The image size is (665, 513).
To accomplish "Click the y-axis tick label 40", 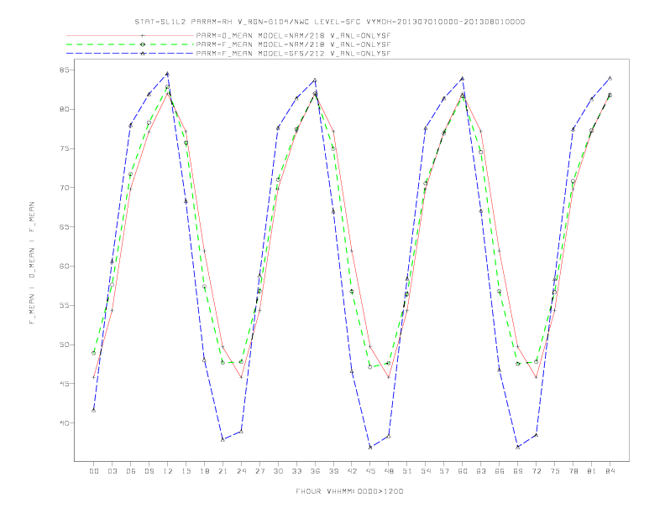I will 65,422.
